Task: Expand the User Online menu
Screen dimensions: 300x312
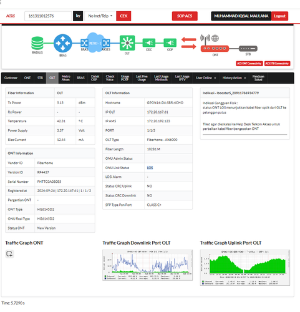Action: point(206,78)
